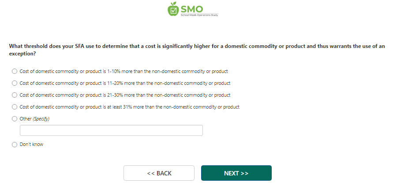Click the Don't know label text

(31, 144)
